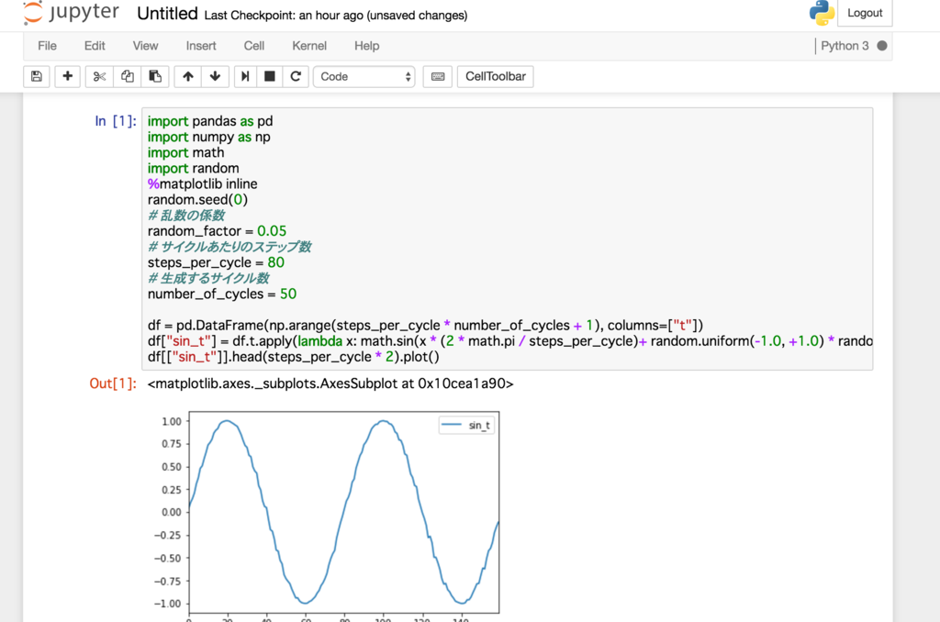Open the Help menu
This screenshot has height=622, width=940.
(367, 46)
